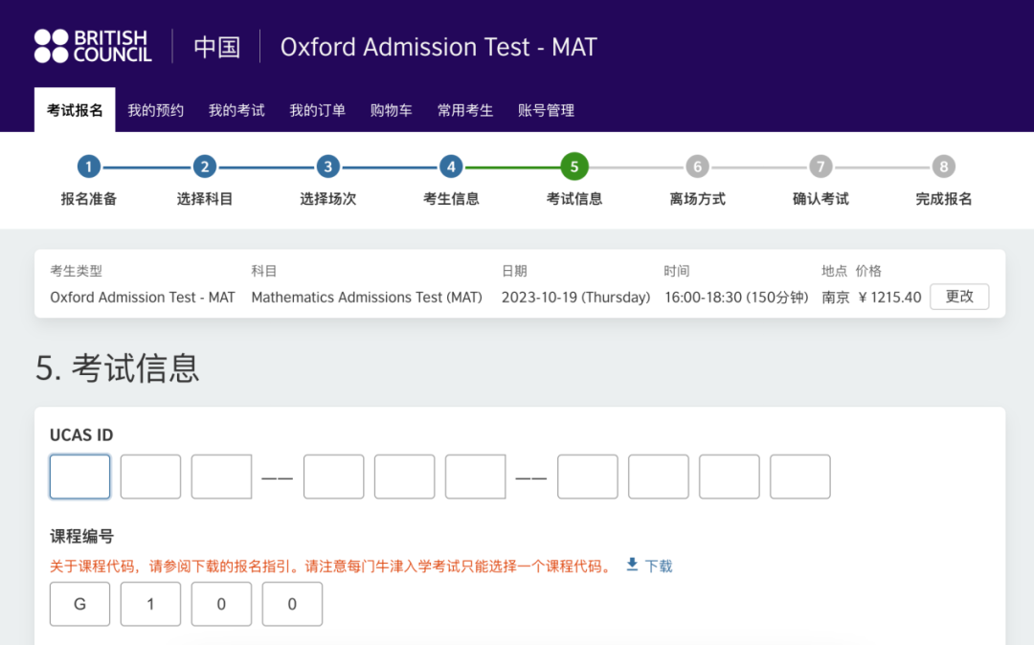Image resolution: width=1034 pixels, height=645 pixels.
Task: Open the 账号管理 tab
Action: point(546,110)
